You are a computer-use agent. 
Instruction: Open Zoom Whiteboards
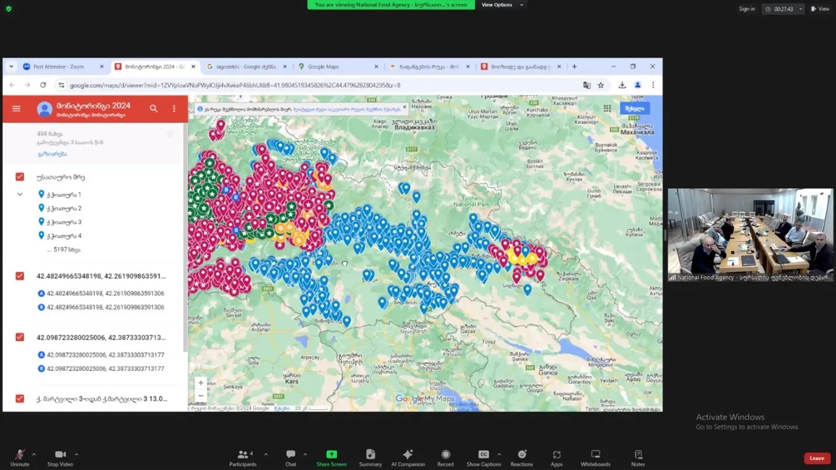click(595, 458)
